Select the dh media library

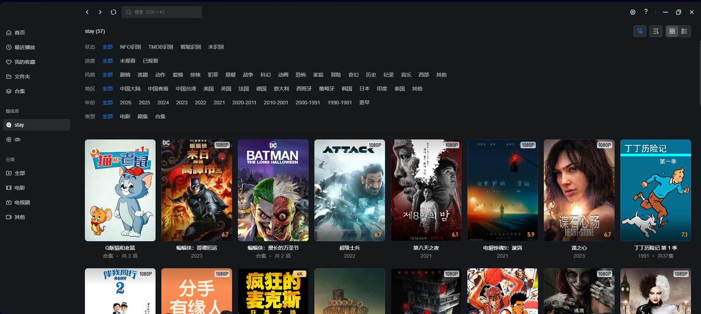pos(36,139)
